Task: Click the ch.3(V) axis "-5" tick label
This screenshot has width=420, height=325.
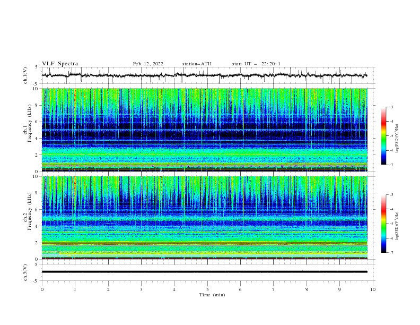Action: (36, 281)
